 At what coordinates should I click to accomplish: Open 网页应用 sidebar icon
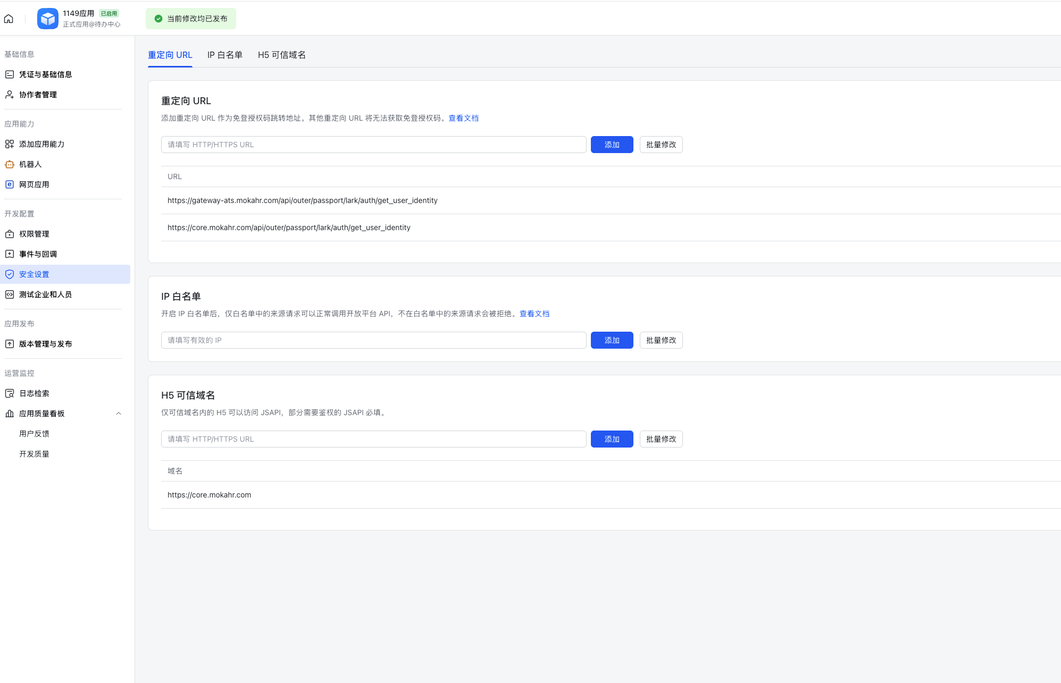(x=10, y=184)
